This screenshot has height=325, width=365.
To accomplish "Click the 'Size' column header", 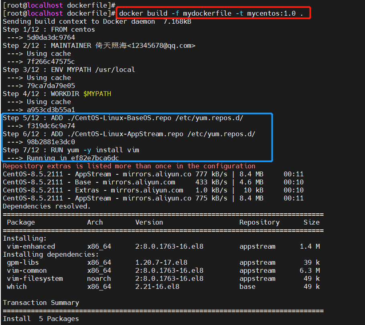I will pyautogui.click(x=312, y=223).
